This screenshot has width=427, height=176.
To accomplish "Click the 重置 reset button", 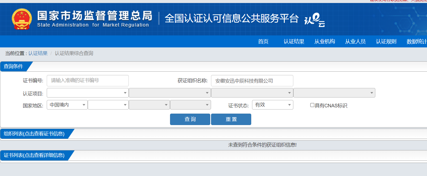I will (231, 119).
